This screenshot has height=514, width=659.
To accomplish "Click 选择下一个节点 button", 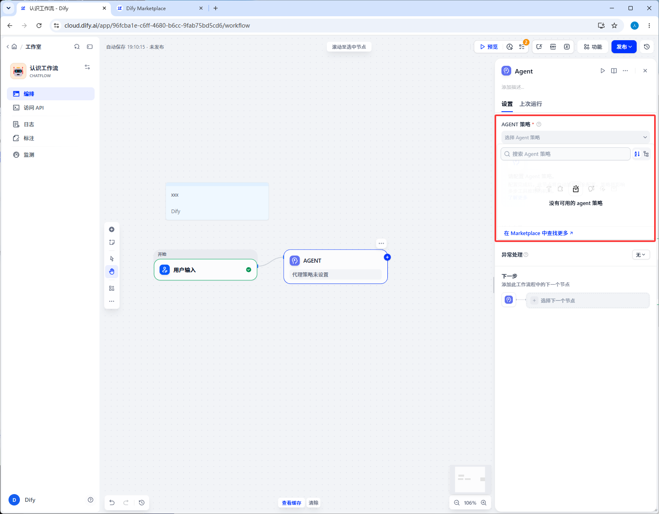I will coord(588,300).
